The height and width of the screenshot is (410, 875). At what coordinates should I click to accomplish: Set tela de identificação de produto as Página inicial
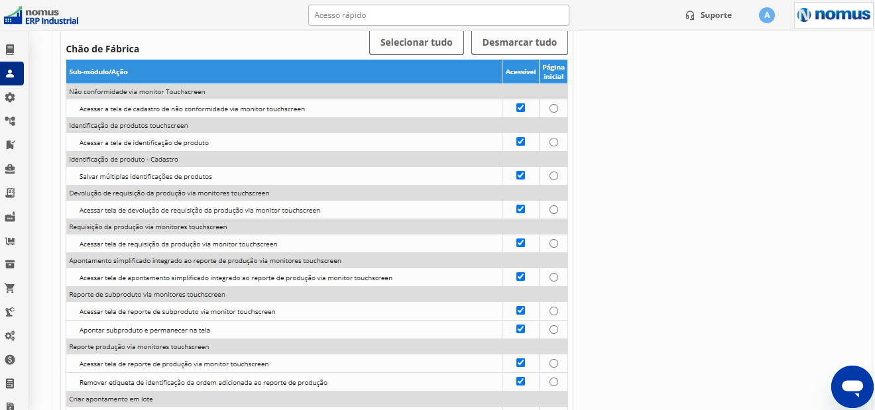pos(554,142)
